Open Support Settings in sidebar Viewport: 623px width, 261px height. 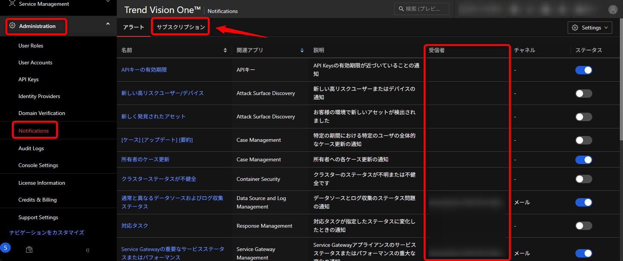click(x=38, y=217)
